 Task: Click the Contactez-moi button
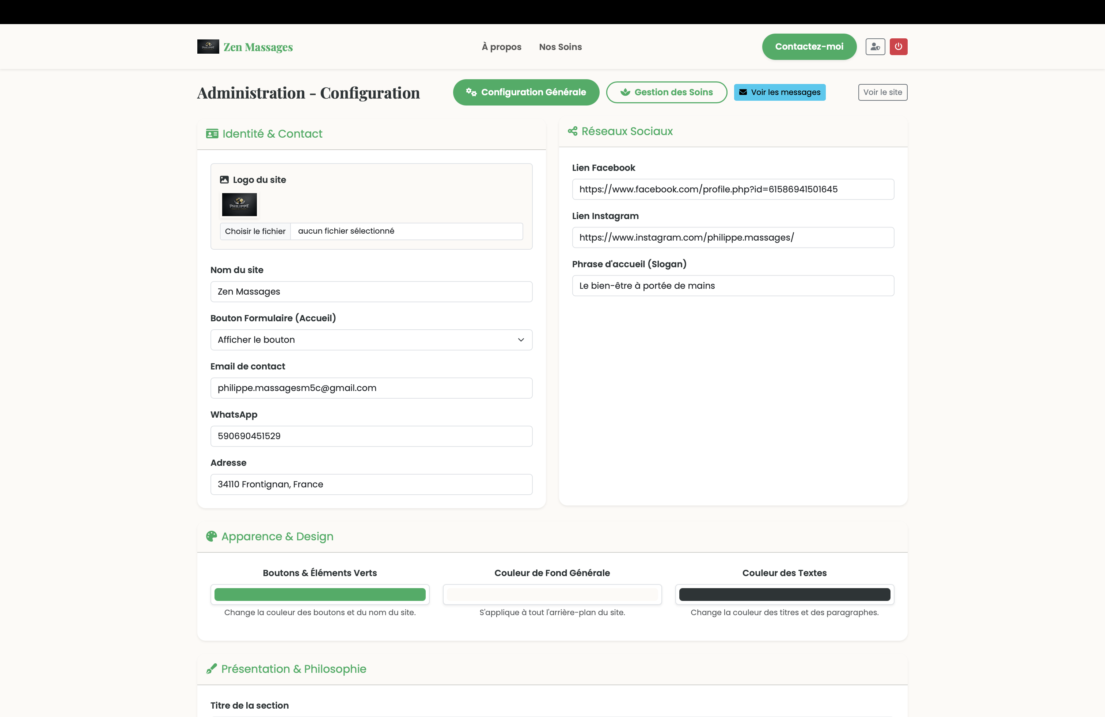(809, 47)
